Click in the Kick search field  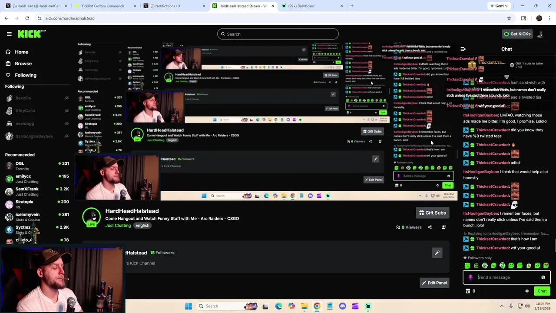[278, 34]
